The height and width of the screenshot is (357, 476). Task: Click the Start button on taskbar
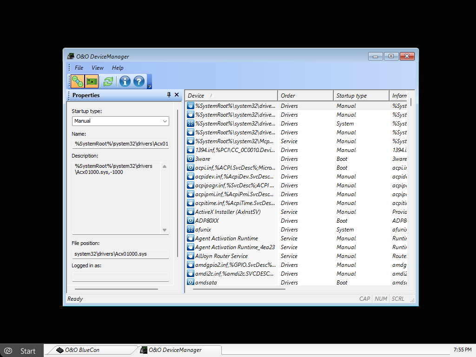22,350
